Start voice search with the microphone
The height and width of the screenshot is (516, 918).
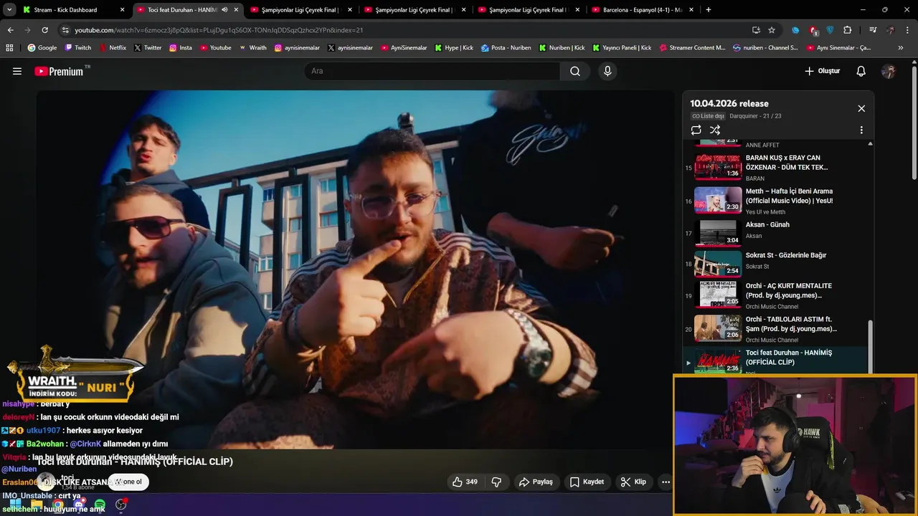[x=607, y=71]
